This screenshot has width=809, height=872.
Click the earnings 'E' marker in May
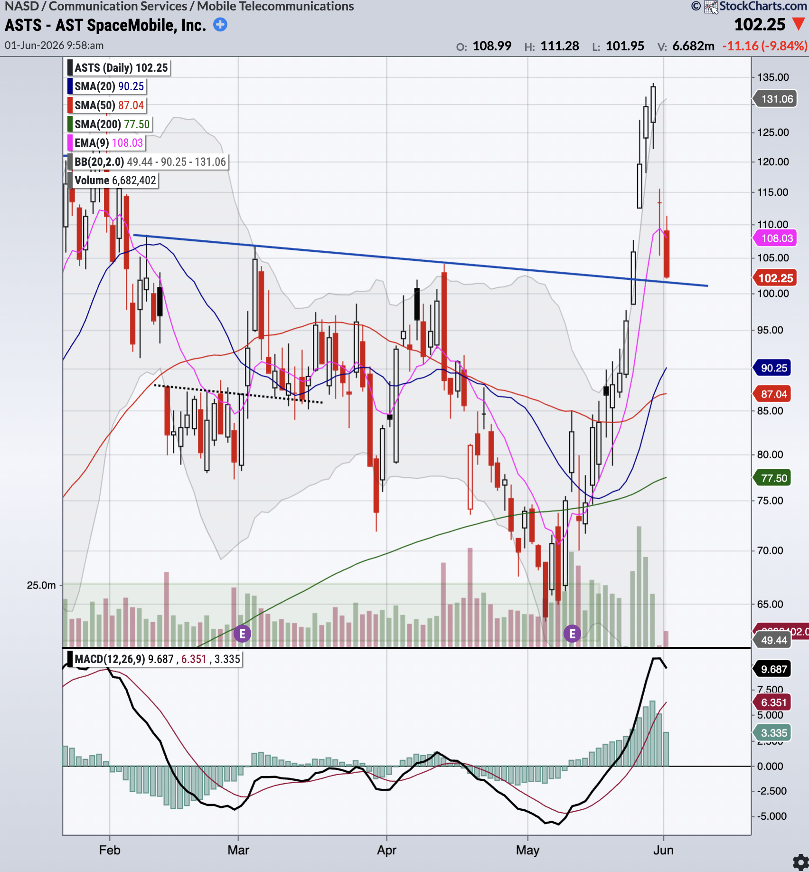click(x=572, y=634)
